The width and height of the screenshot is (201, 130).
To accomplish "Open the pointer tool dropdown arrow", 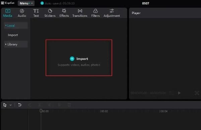I will (x=10, y=105).
